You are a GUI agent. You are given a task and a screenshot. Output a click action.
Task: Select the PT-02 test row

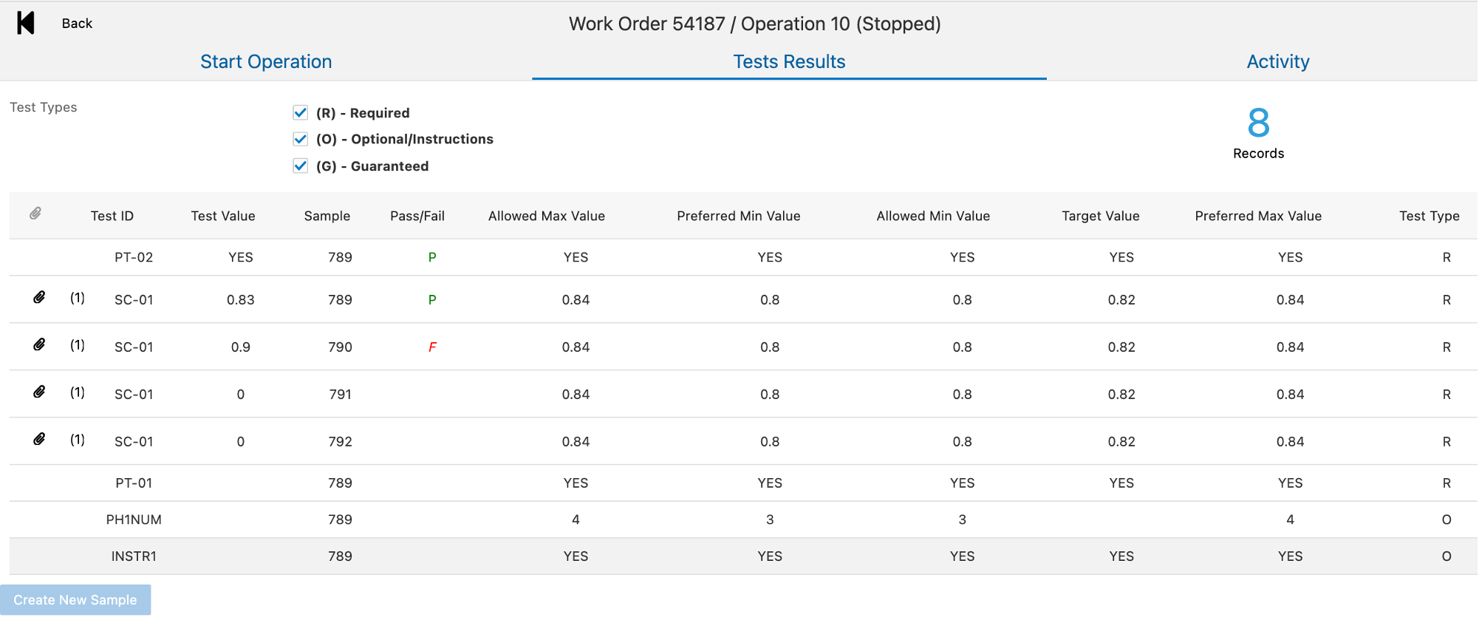pyautogui.click(x=134, y=257)
